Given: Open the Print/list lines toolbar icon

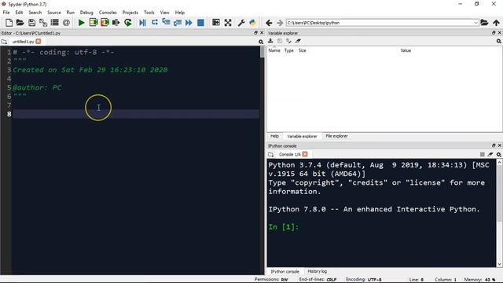Looking at the screenshot, I should coord(55,23).
